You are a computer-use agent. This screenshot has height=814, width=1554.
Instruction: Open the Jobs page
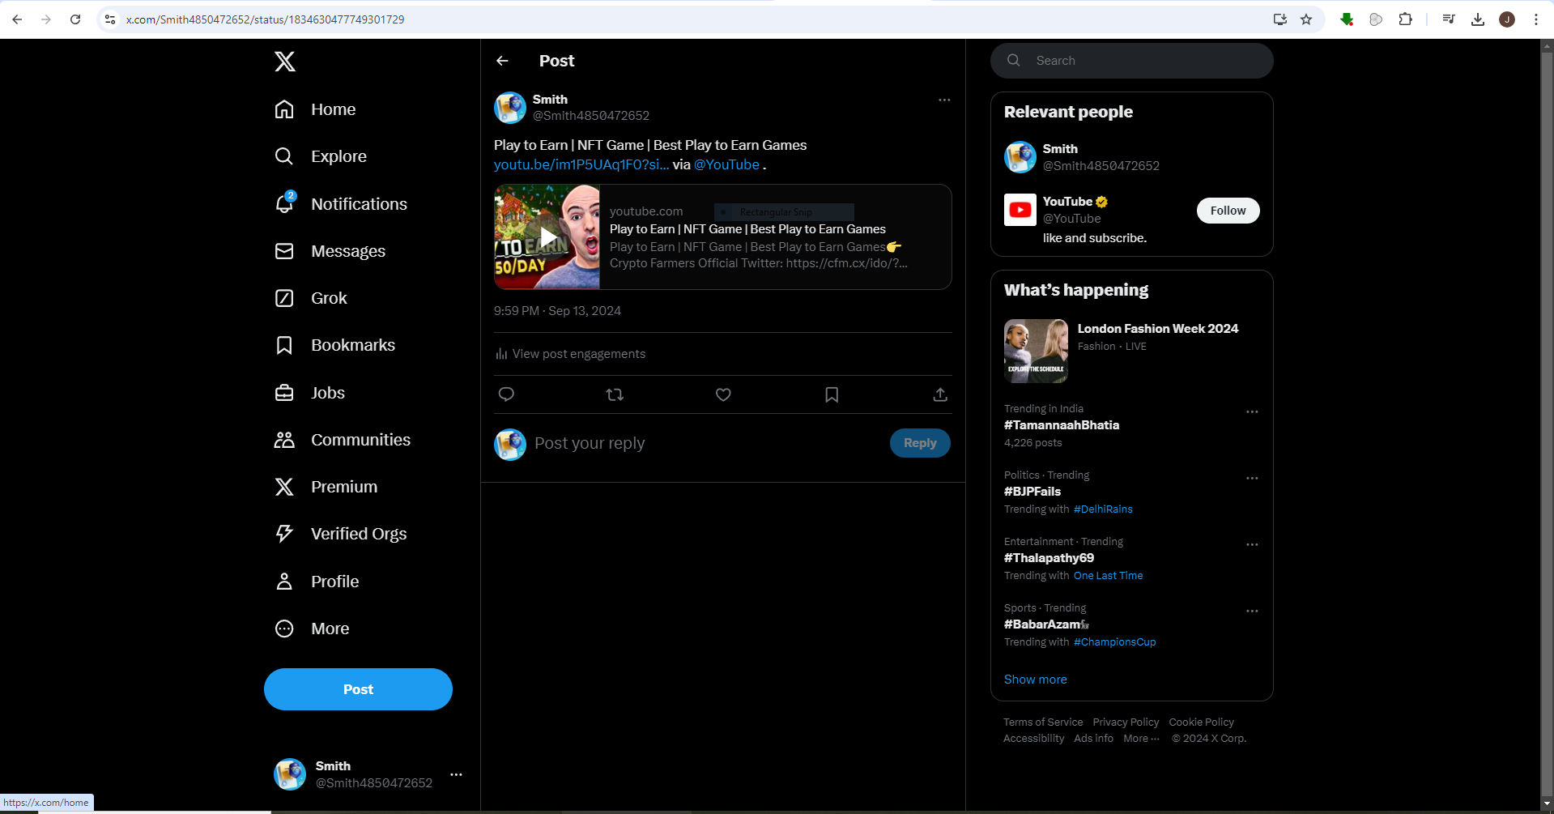tap(310, 393)
